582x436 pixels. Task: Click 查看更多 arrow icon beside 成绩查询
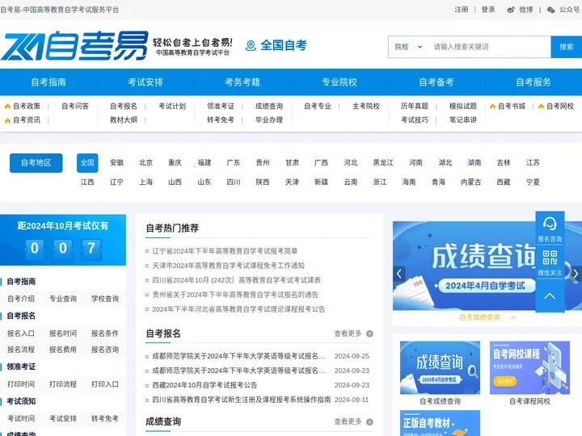[x=369, y=422]
